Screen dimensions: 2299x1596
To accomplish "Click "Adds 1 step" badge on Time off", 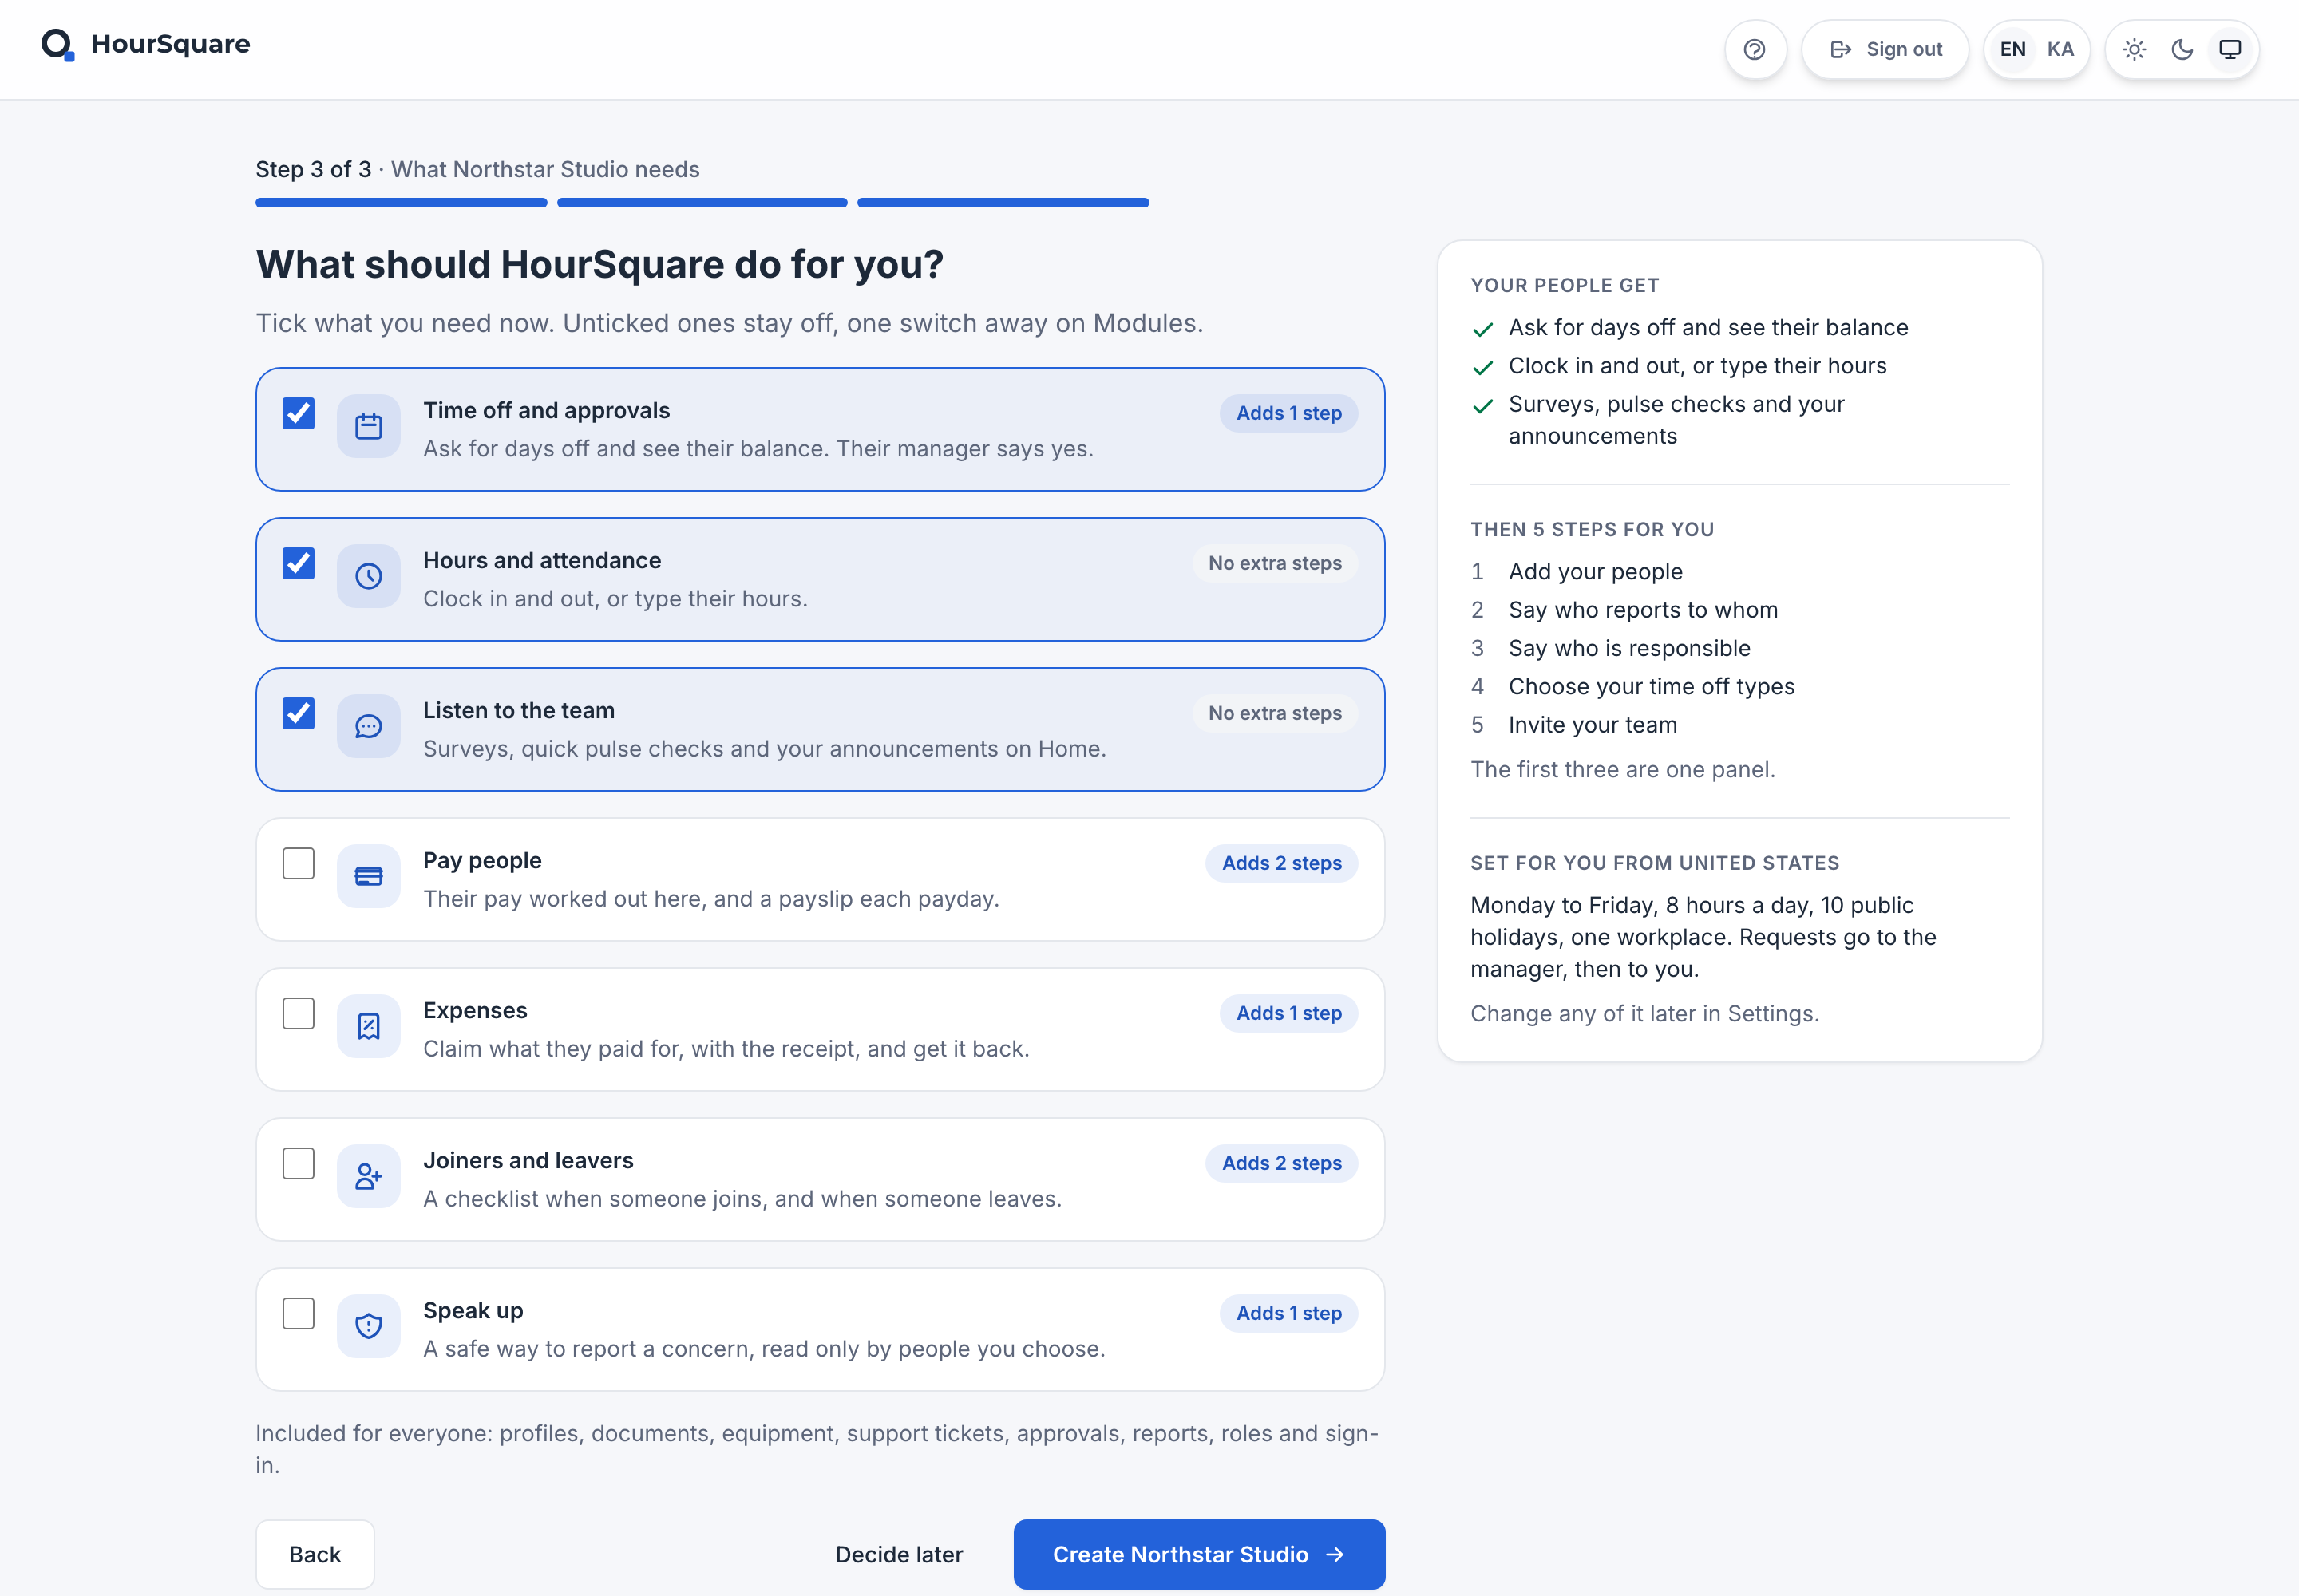I will 1288,413.
